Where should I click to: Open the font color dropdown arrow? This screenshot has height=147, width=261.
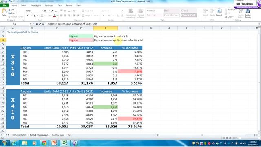coord(57,16)
